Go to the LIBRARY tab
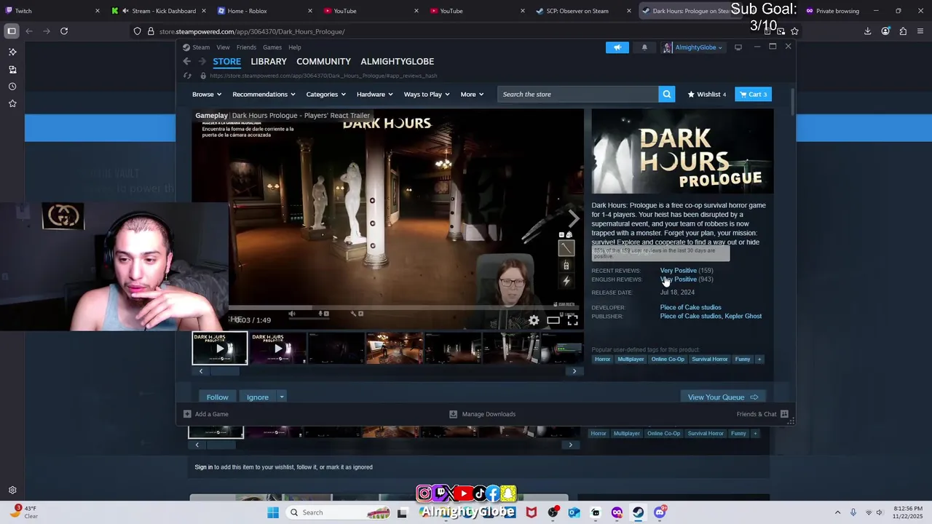Screen dimensions: 932x524 [269, 62]
